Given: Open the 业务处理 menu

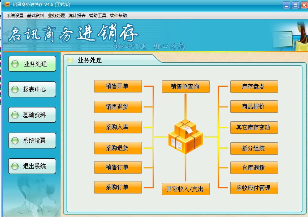Looking at the screenshot, I should [56, 16].
